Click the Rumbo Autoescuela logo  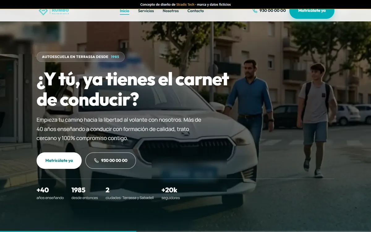[54, 11]
